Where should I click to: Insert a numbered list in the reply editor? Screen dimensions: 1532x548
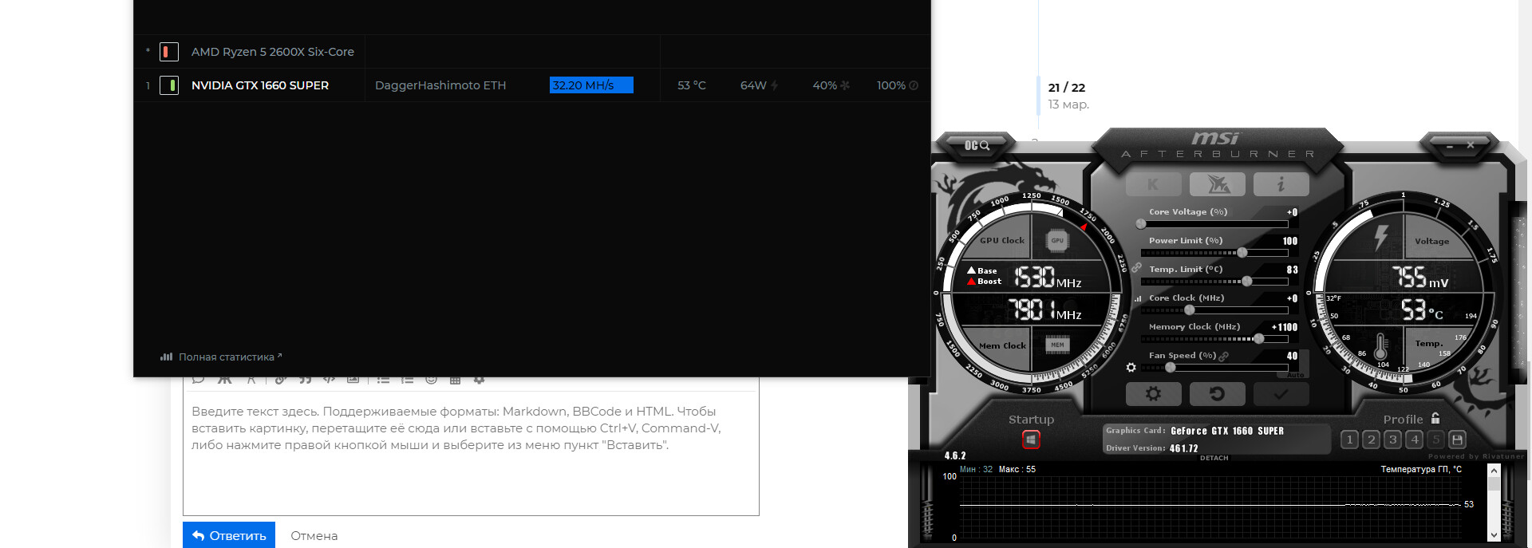coord(407,380)
